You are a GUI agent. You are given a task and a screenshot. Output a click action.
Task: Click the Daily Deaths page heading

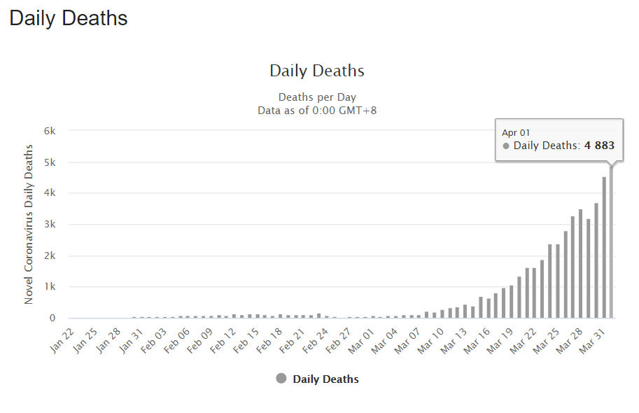click(69, 18)
